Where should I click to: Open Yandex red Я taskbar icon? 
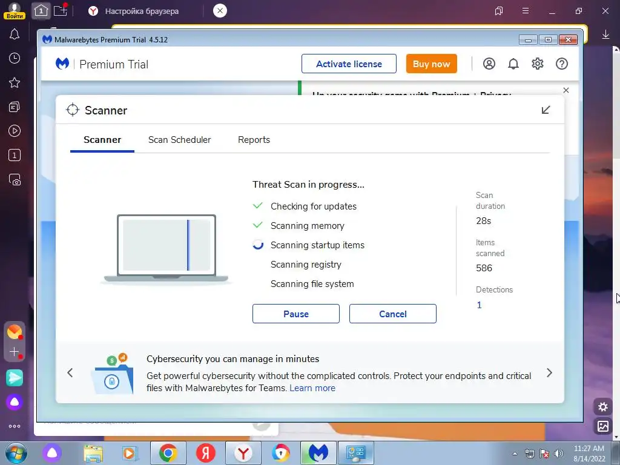[206, 453]
